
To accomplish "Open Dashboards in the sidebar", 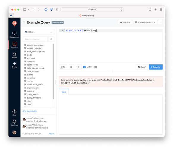I will coord(14,35).
